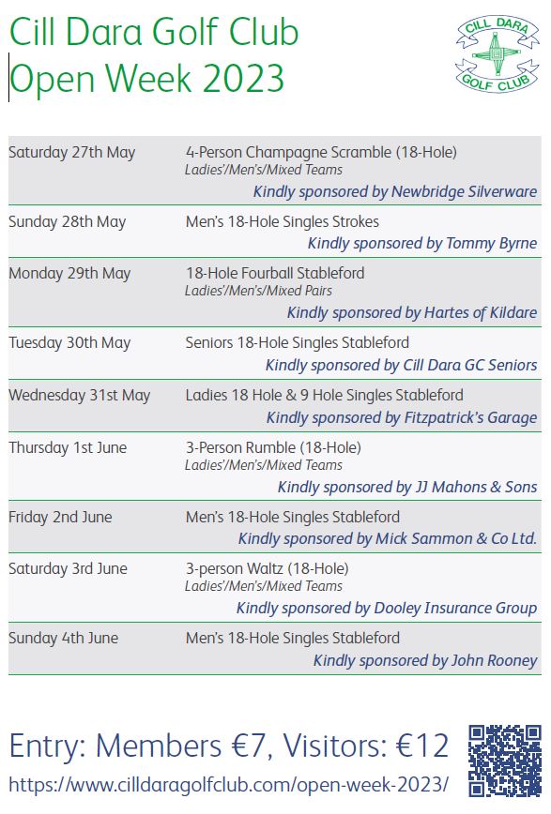Image resolution: width=551 pixels, height=814 pixels.
Task: Click sponsored by Fitzpatrick's Garage text
Action: coord(402,418)
